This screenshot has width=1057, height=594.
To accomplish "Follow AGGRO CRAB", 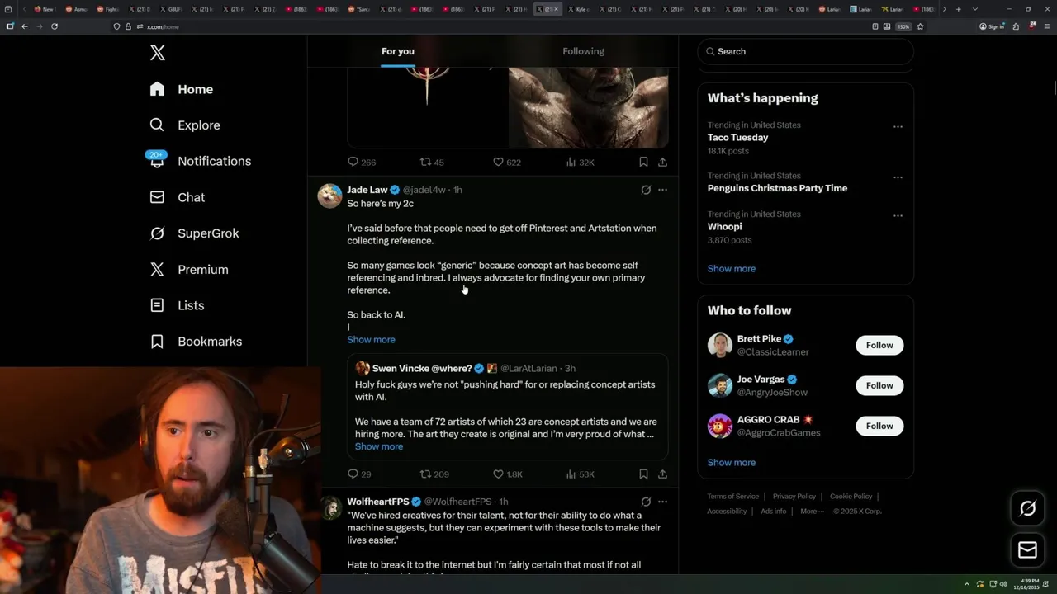I will pyautogui.click(x=879, y=426).
